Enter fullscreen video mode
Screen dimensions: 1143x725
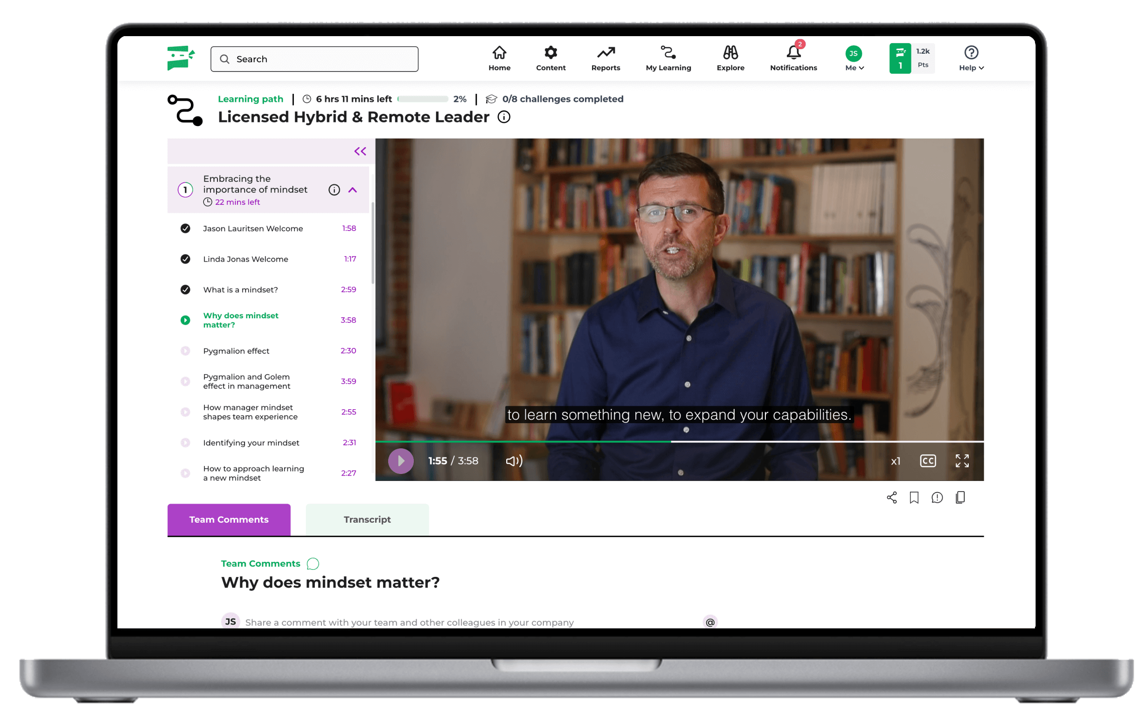click(x=962, y=460)
